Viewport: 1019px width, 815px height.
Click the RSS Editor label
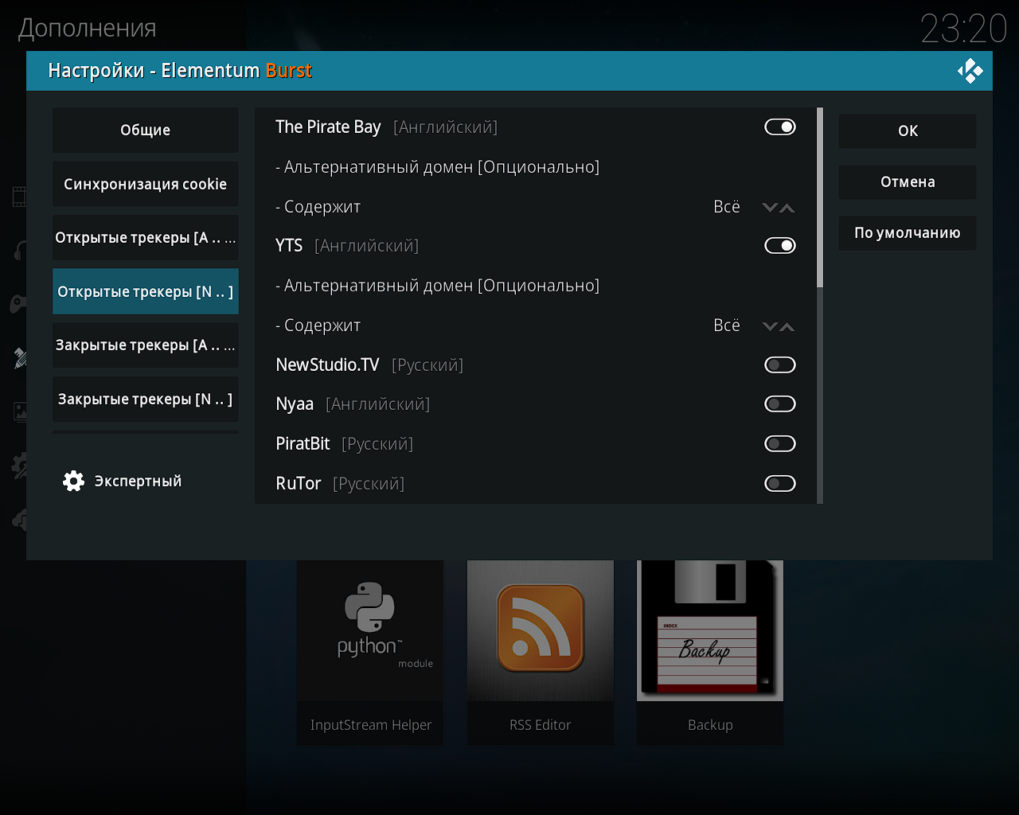point(541,724)
